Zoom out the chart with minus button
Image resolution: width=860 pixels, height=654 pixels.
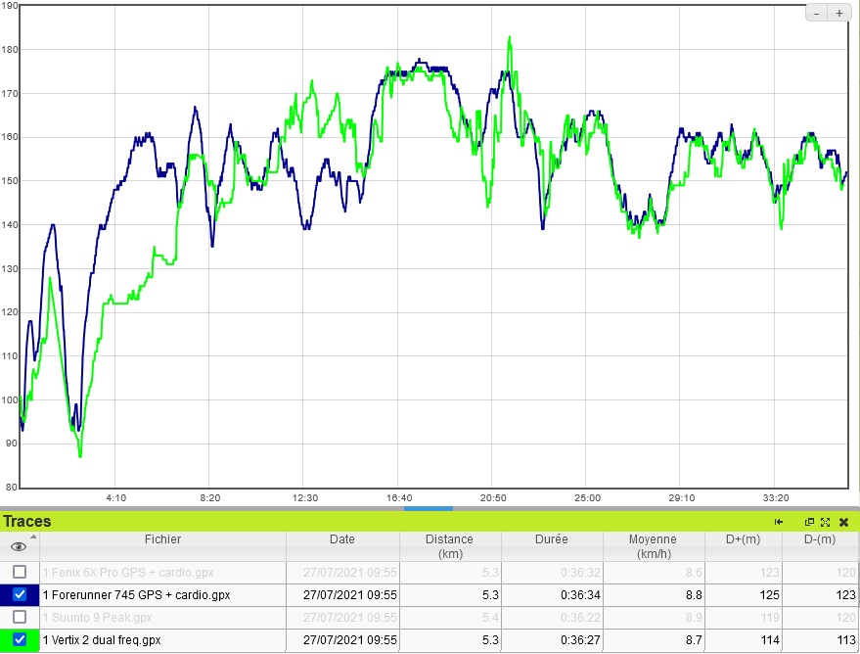818,13
